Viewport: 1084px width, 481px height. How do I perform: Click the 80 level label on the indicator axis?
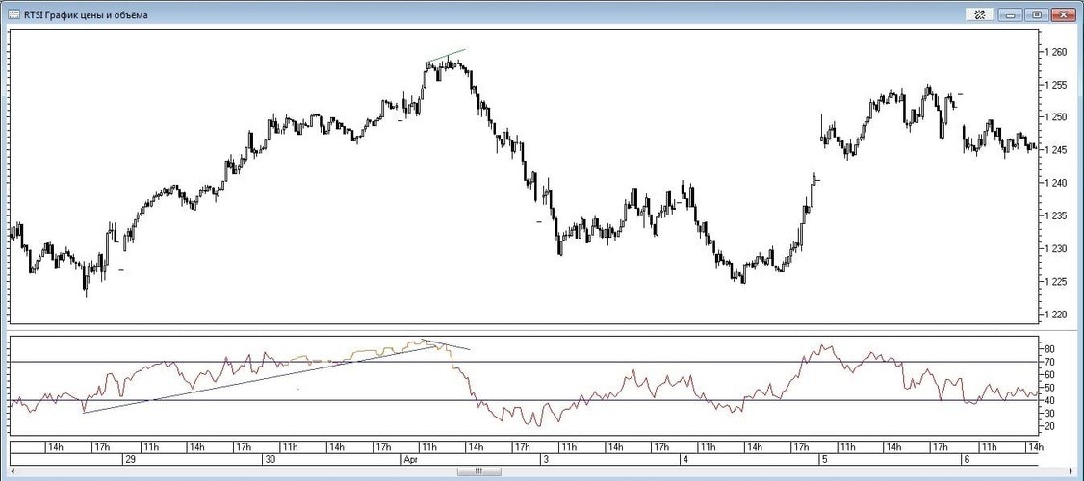click(1049, 349)
